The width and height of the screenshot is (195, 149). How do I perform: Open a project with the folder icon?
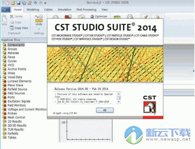(x=13, y=3)
